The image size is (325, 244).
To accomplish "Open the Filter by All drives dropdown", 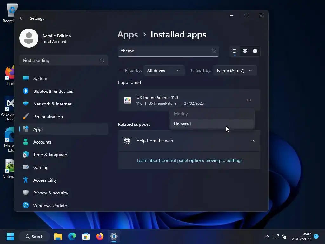I will coord(164,71).
